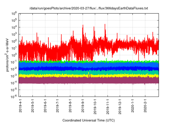Select the 2020-1-1 date tick label
The width and height of the screenshot is (175, 123).
[132, 106]
